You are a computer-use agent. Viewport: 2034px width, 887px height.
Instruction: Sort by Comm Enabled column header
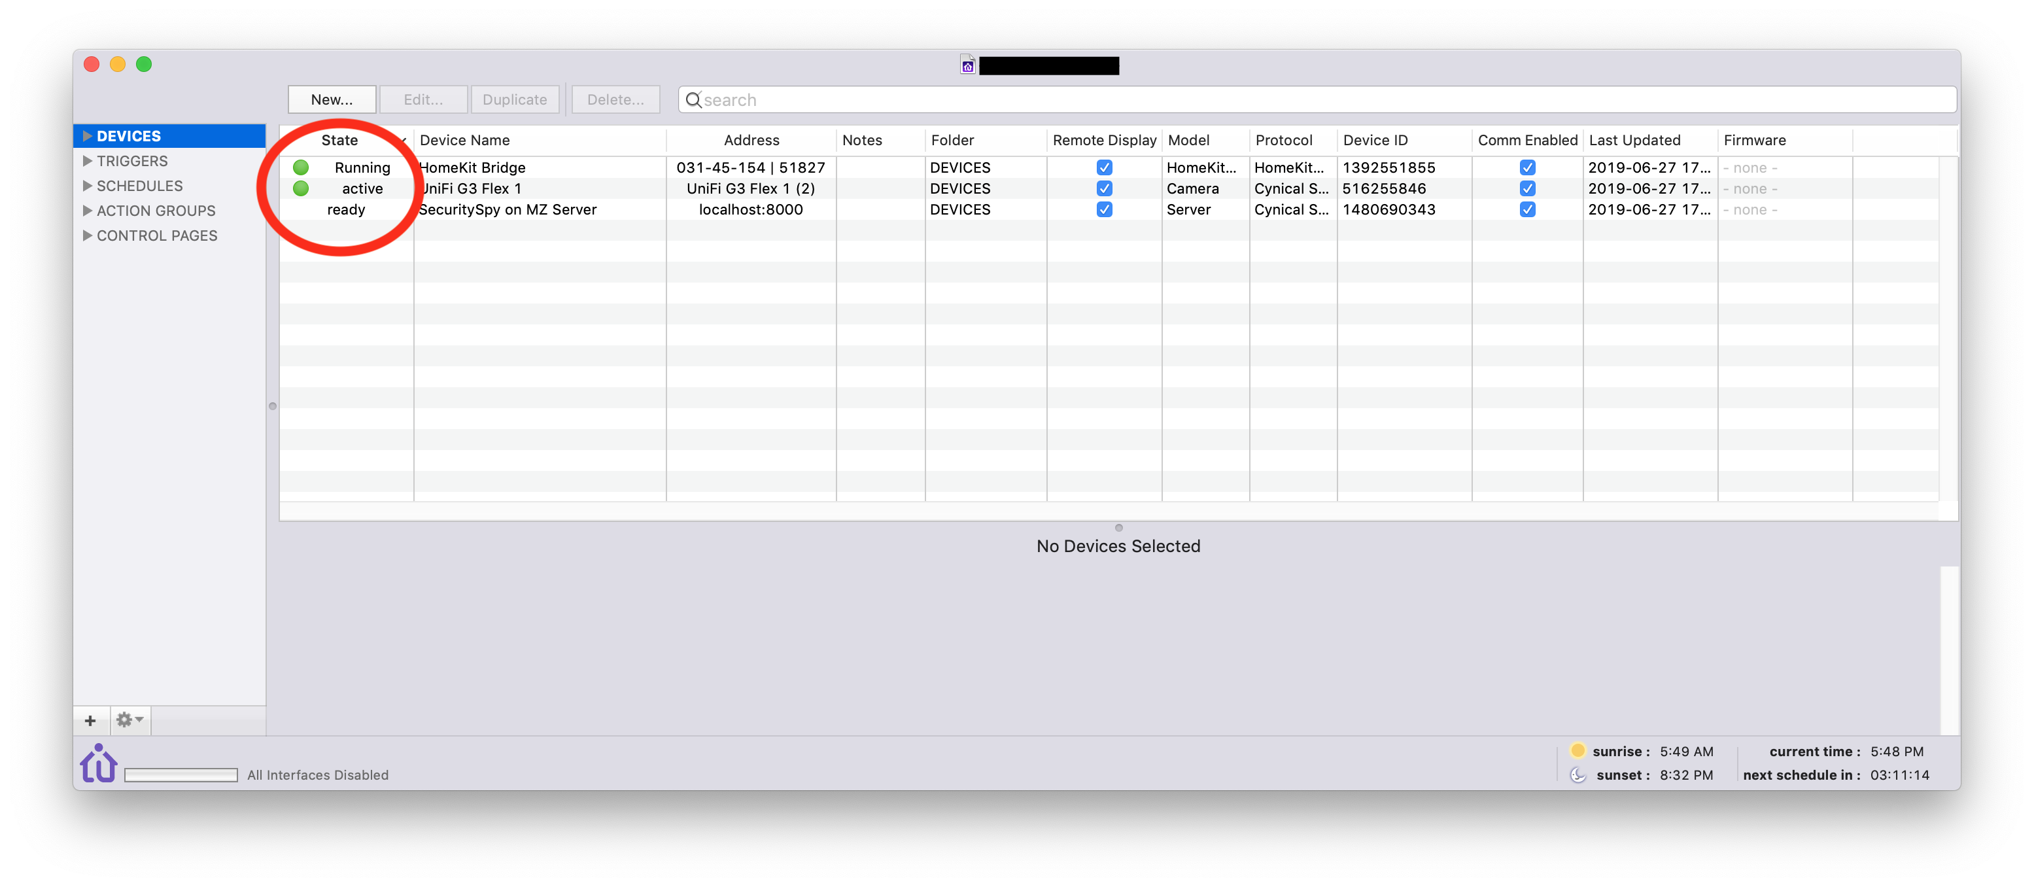1527,140
